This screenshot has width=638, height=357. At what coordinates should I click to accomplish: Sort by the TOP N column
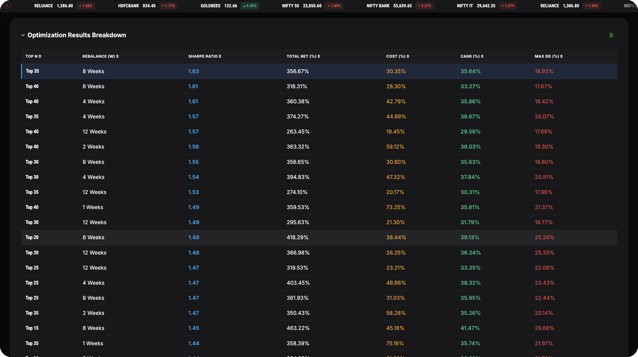[33, 56]
